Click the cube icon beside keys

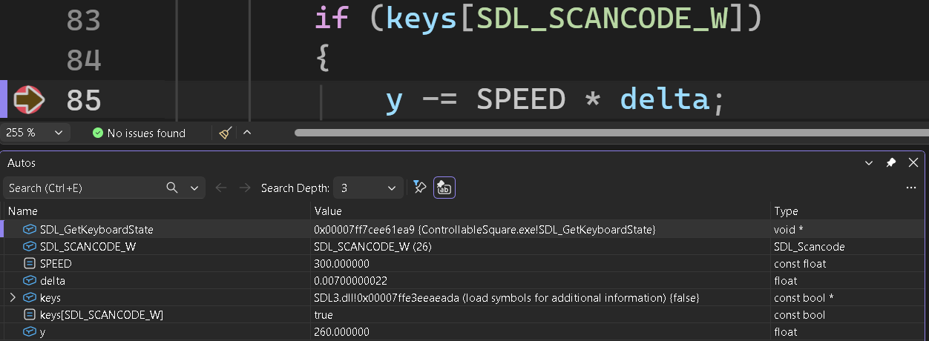pos(30,297)
